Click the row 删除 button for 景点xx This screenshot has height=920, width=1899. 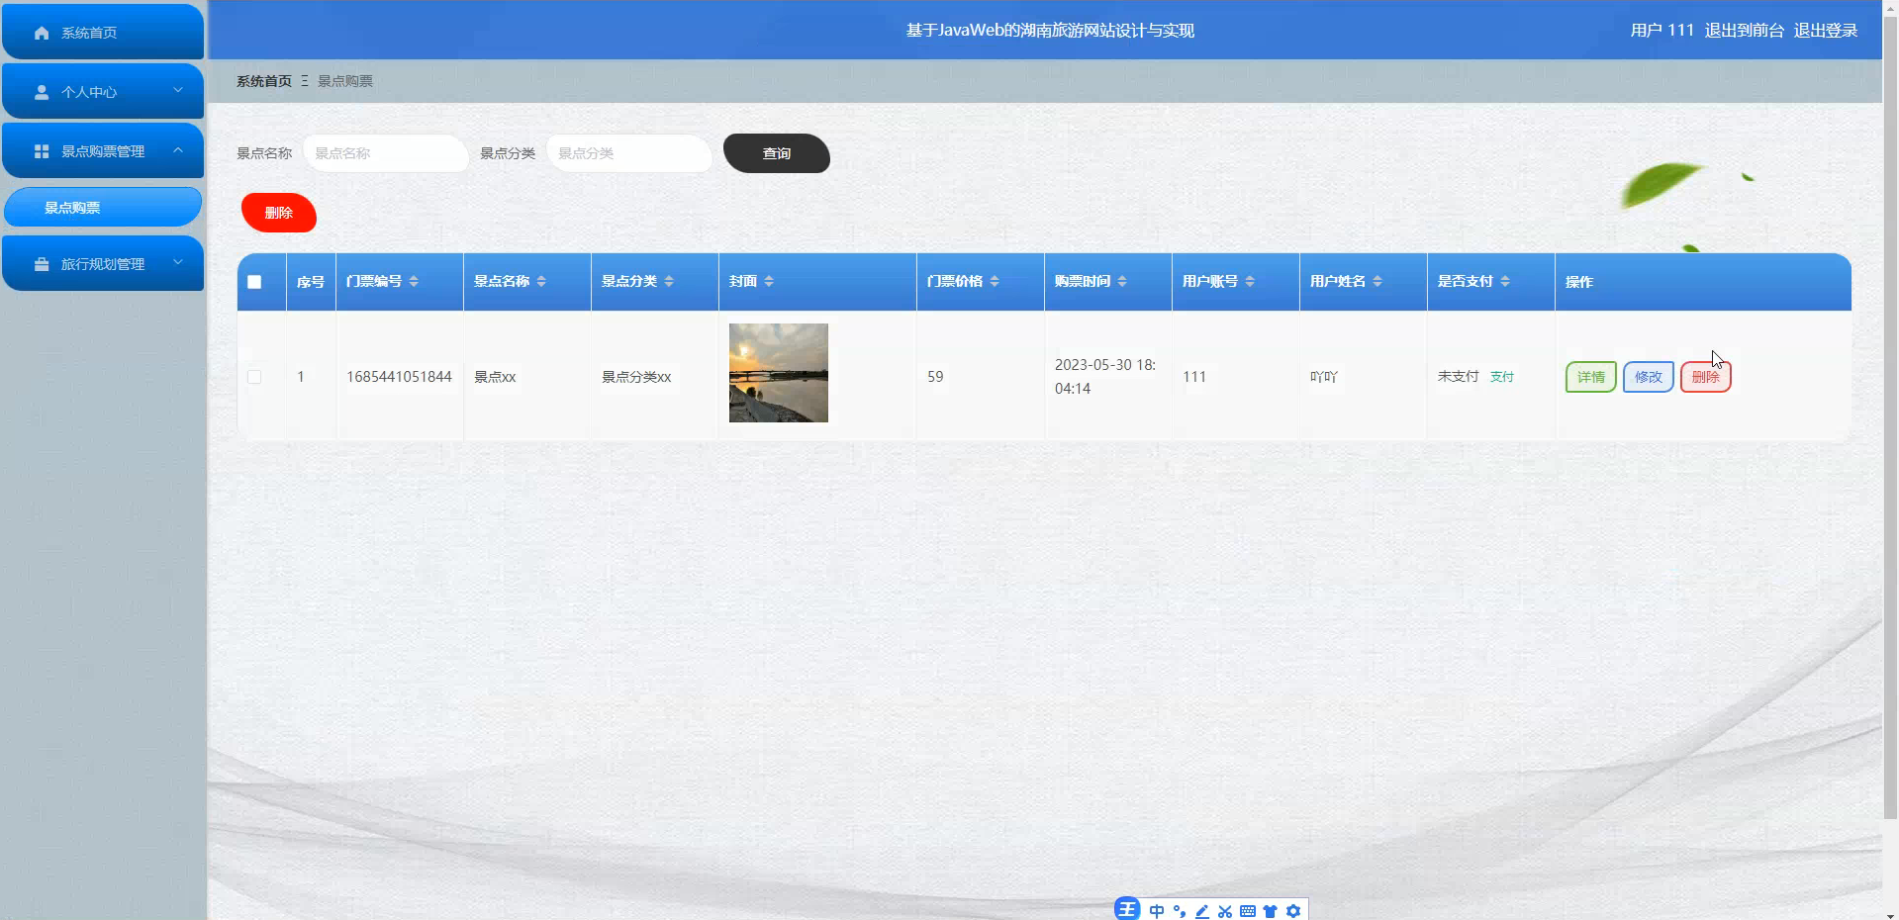[x=1706, y=377]
